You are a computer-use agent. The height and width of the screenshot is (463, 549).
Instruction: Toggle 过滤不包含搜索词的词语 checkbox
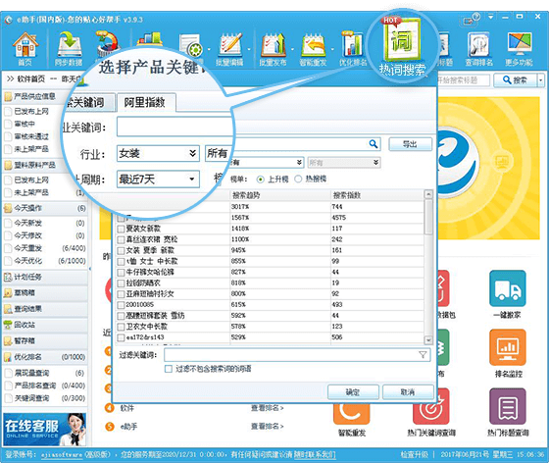169,369
